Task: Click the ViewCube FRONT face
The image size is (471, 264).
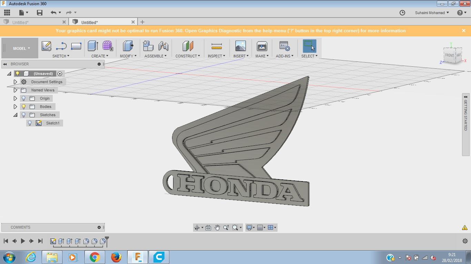Action: tap(449, 55)
